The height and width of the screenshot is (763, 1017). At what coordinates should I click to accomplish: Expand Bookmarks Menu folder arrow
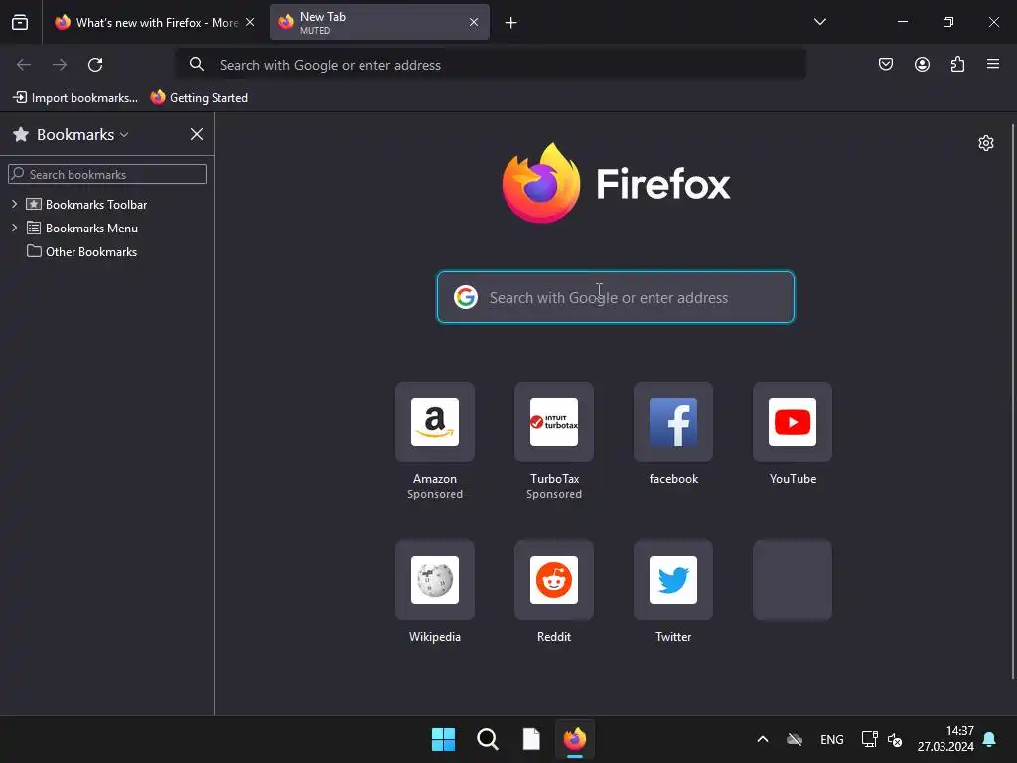(x=14, y=228)
